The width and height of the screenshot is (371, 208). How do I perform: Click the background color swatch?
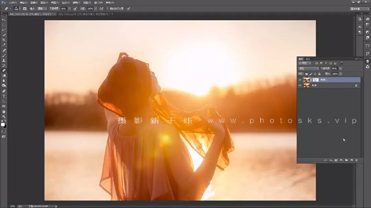[x=5, y=127]
